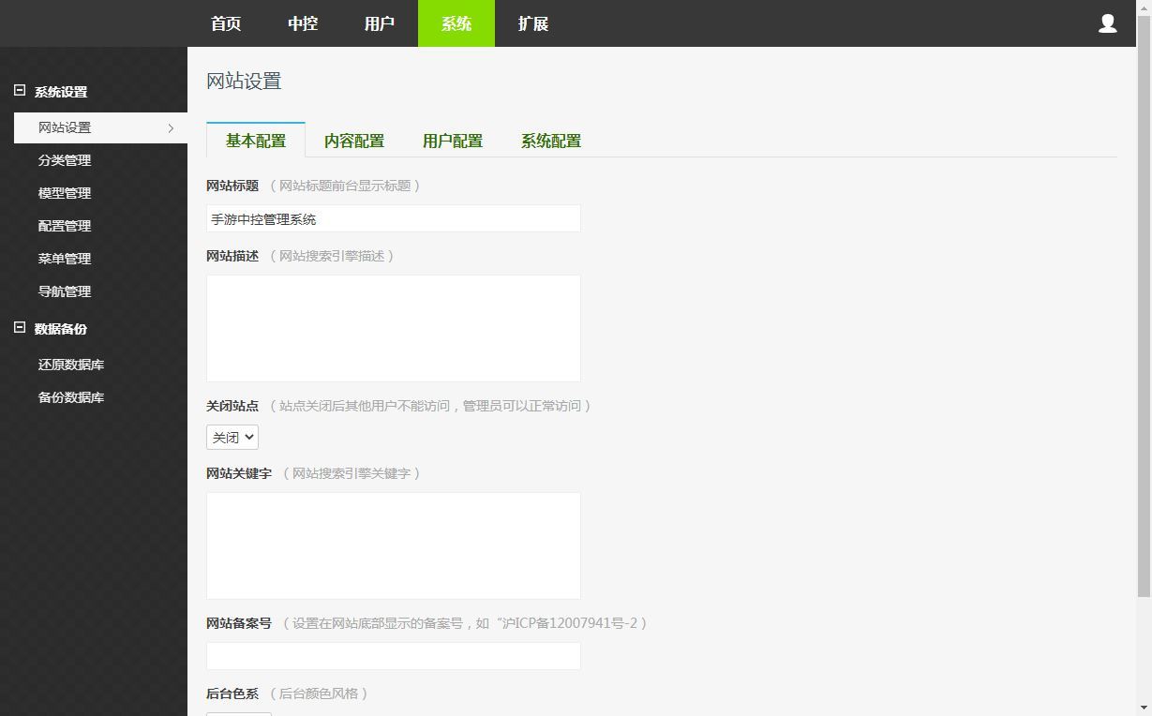
Task: Click inside the 网站备案号 input box
Action: 393,655
